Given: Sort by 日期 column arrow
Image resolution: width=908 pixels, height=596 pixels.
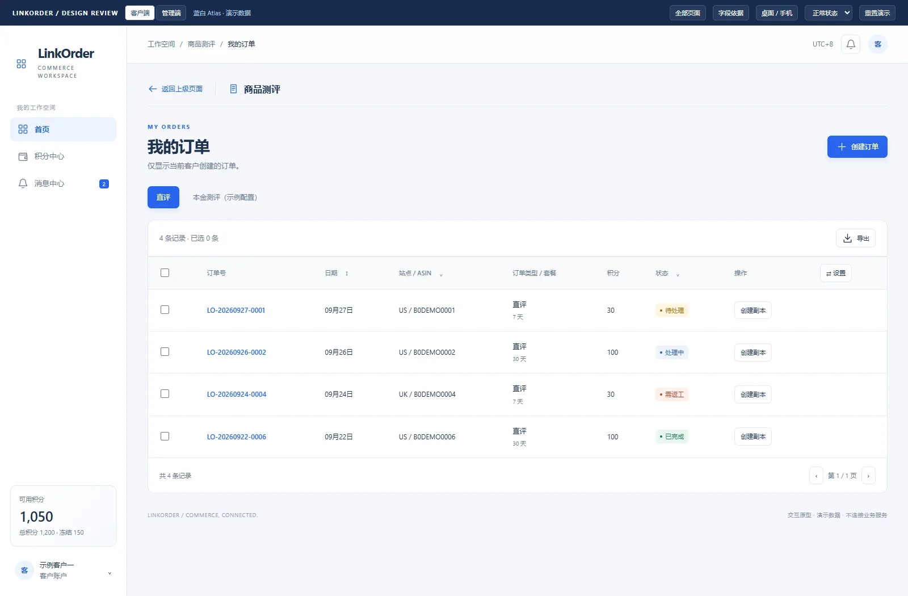Looking at the screenshot, I should 347,274.
